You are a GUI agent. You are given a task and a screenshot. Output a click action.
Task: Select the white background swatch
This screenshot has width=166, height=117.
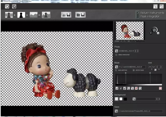(x=121, y=99)
